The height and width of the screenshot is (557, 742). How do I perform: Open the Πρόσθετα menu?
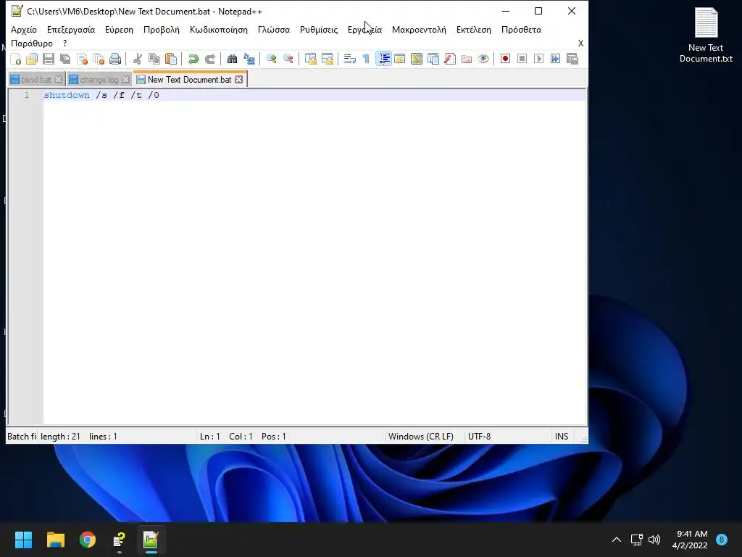coord(521,29)
